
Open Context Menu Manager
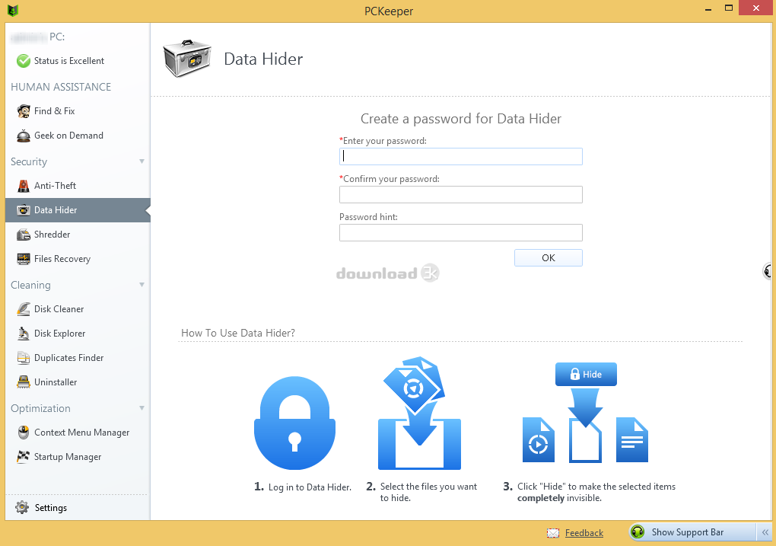78,433
